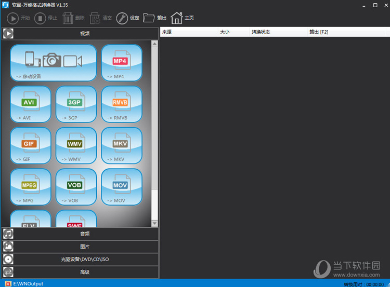Choose the VOB format tile

pos(76,187)
